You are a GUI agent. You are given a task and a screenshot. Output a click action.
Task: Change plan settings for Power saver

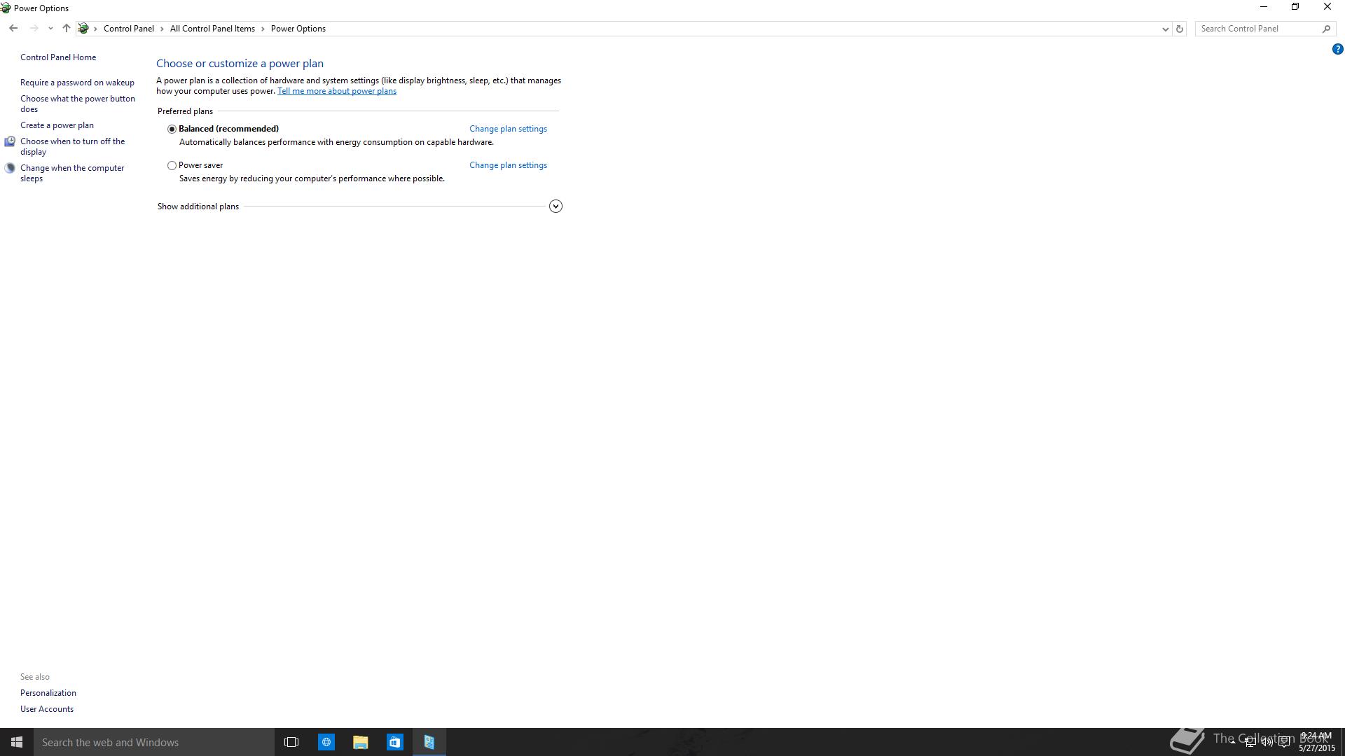[x=508, y=165]
